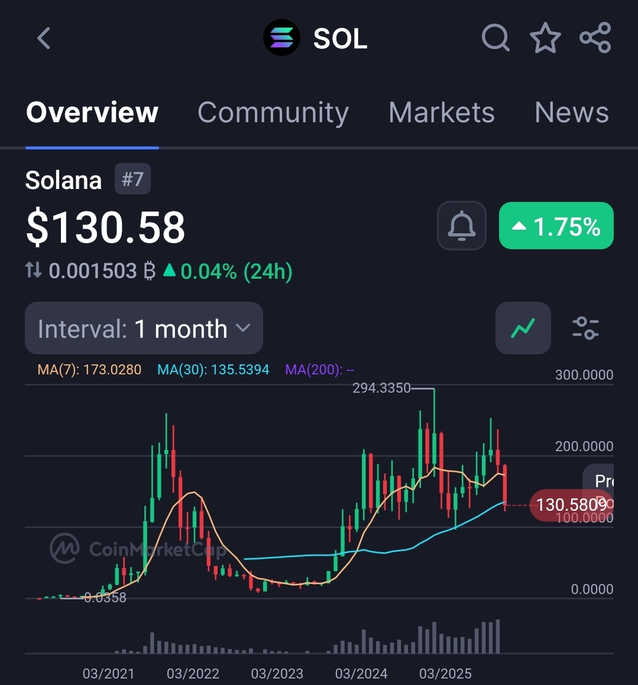
Task: Tap the 0.04% (24h) change text
Action: point(228,271)
